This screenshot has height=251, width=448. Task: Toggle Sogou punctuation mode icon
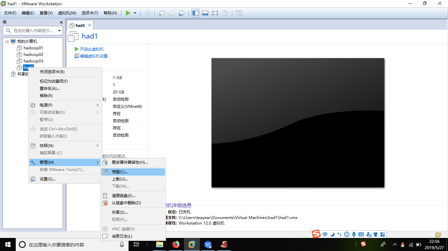[x=339, y=234]
